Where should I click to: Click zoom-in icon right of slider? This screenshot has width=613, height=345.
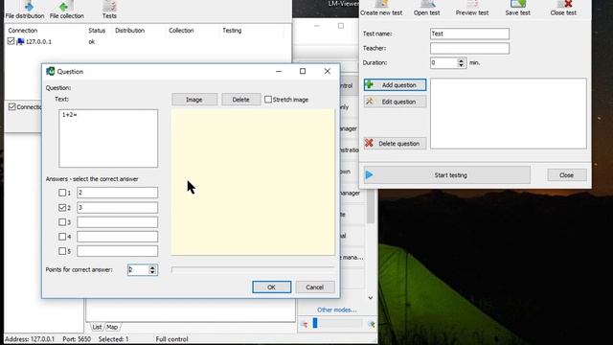[x=372, y=324]
